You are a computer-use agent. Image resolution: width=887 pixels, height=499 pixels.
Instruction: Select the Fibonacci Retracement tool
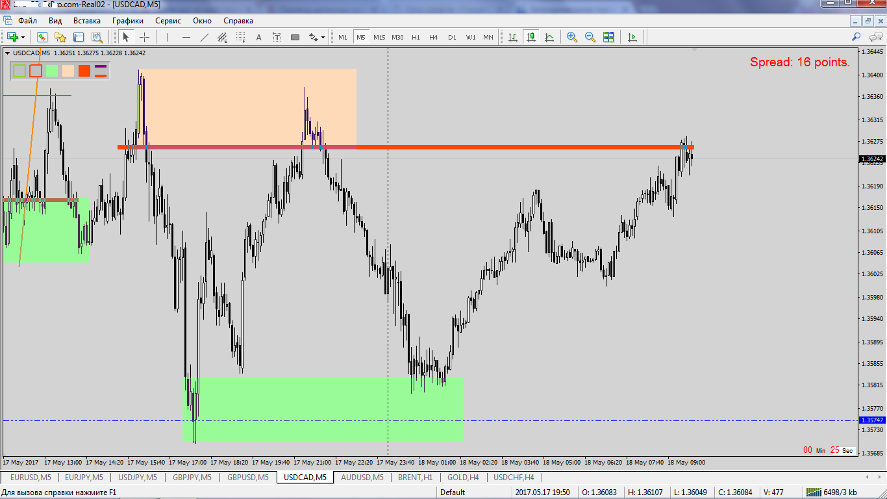(241, 37)
